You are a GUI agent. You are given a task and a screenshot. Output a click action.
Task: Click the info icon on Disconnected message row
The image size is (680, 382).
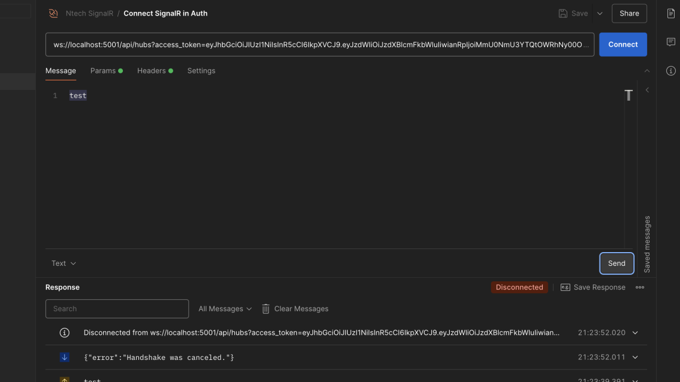pyautogui.click(x=64, y=333)
